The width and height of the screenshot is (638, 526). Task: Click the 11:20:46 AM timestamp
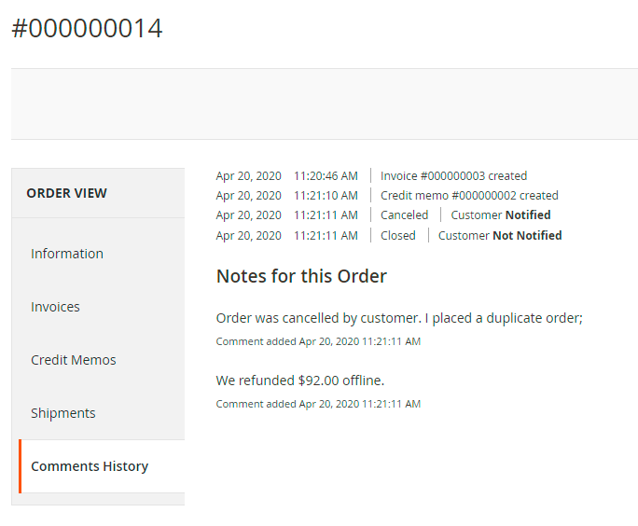coord(326,175)
